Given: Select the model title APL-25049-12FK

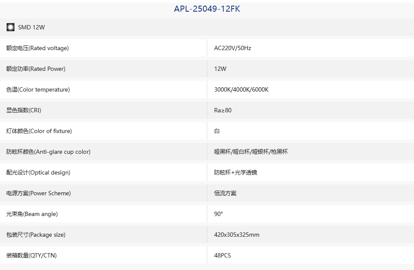Looking at the screenshot, I should (207, 9).
